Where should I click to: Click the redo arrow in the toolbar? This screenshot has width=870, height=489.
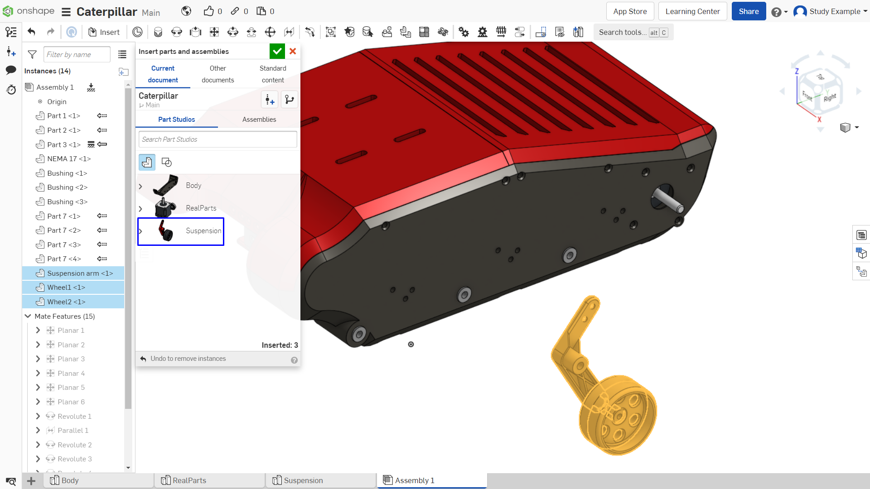click(51, 32)
